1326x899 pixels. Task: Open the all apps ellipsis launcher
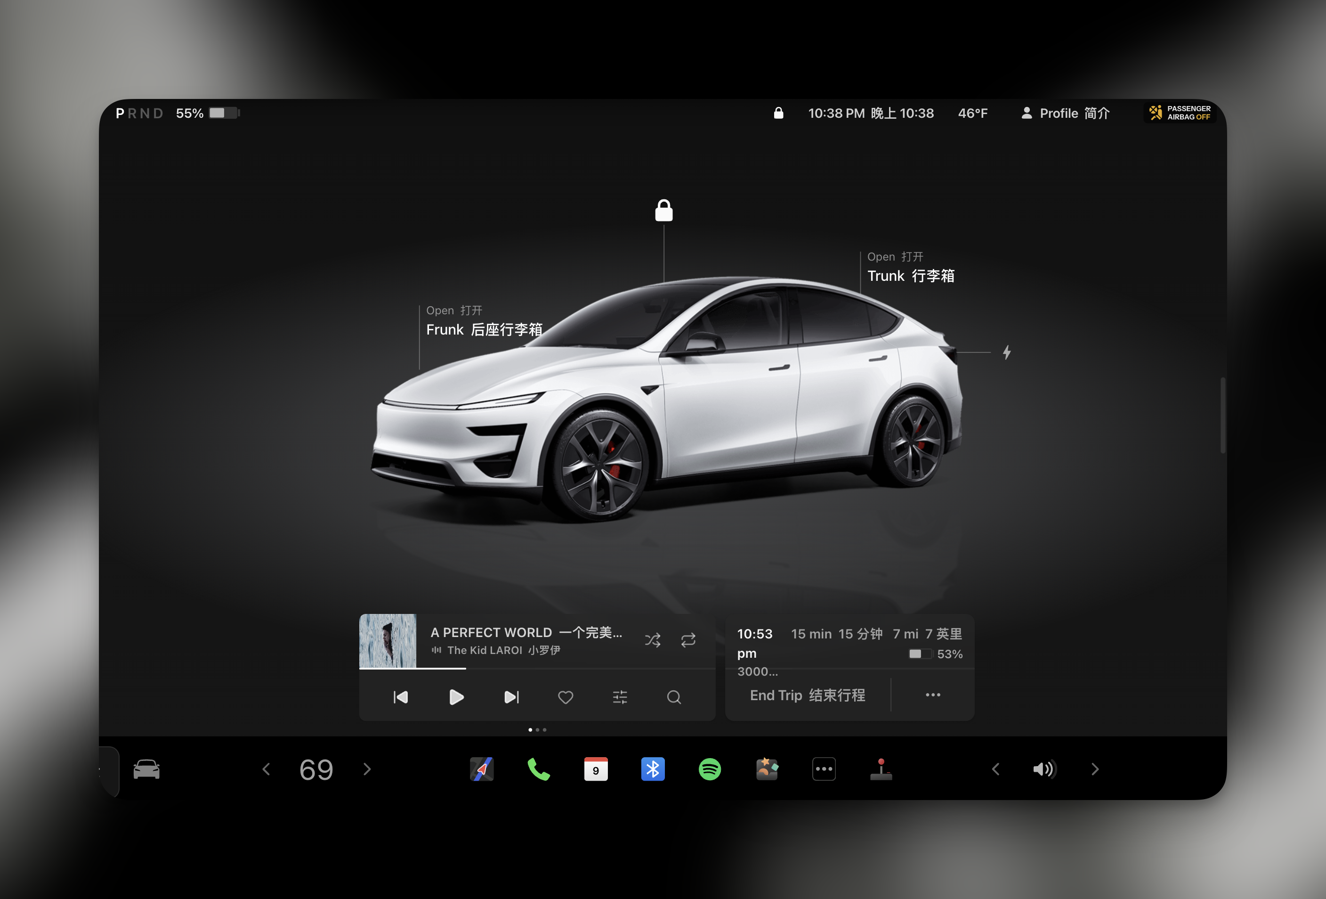823,769
